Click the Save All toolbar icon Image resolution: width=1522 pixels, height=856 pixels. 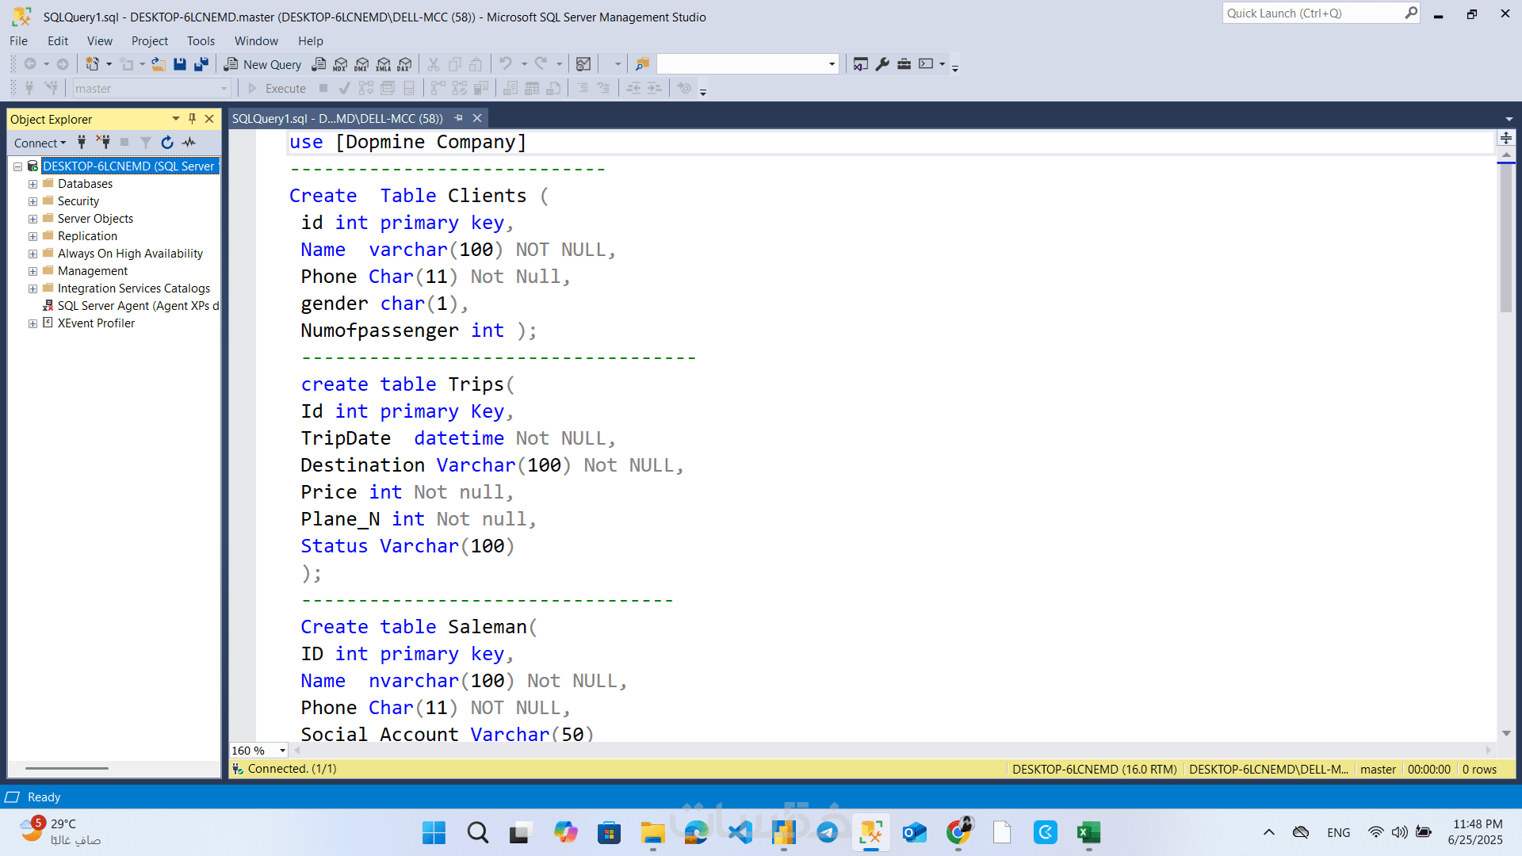click(201, 64)
